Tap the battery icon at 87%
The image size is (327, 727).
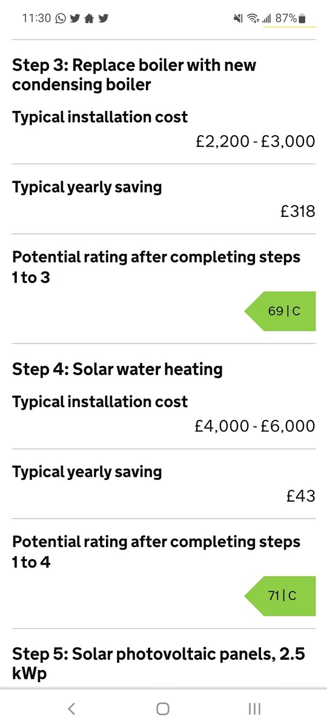point(303,19)
